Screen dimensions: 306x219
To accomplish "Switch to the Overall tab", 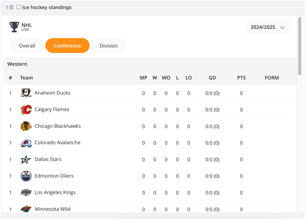I will pos(27,46).
